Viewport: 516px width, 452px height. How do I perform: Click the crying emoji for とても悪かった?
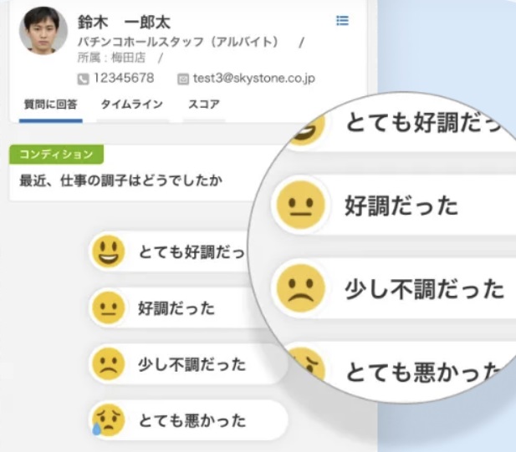108,420
